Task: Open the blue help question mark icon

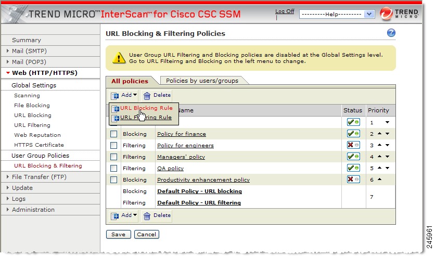Action: 391,33
